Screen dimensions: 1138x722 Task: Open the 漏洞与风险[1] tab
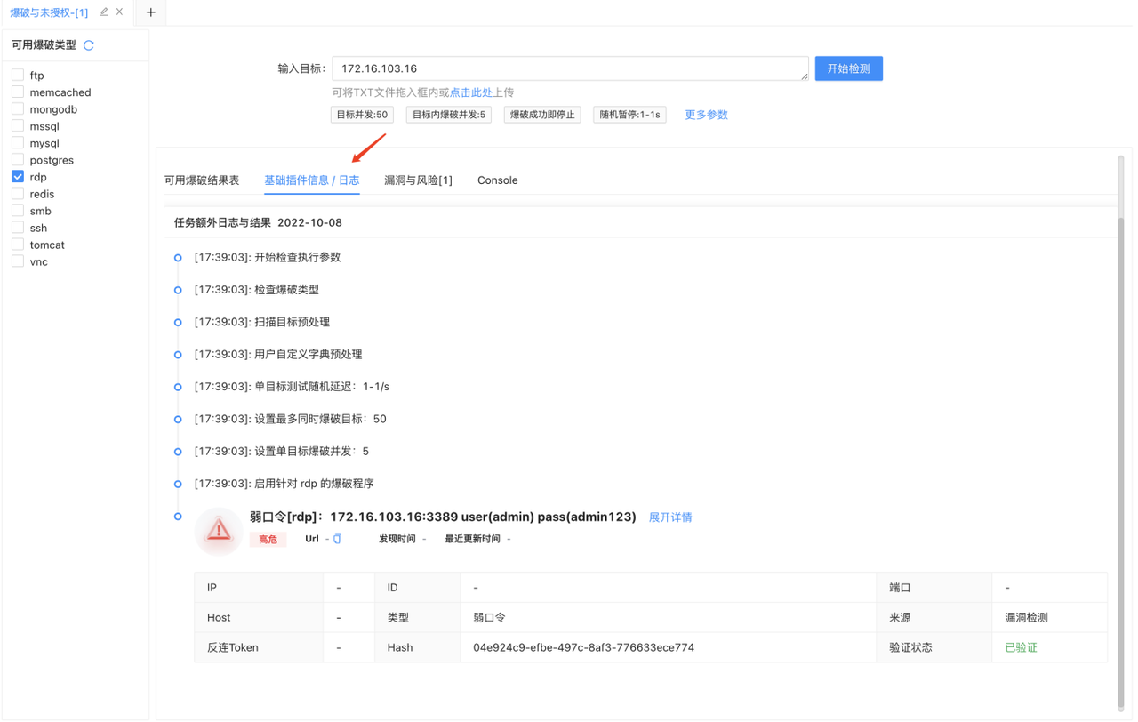pyautogui.click(x=418, y=180)
